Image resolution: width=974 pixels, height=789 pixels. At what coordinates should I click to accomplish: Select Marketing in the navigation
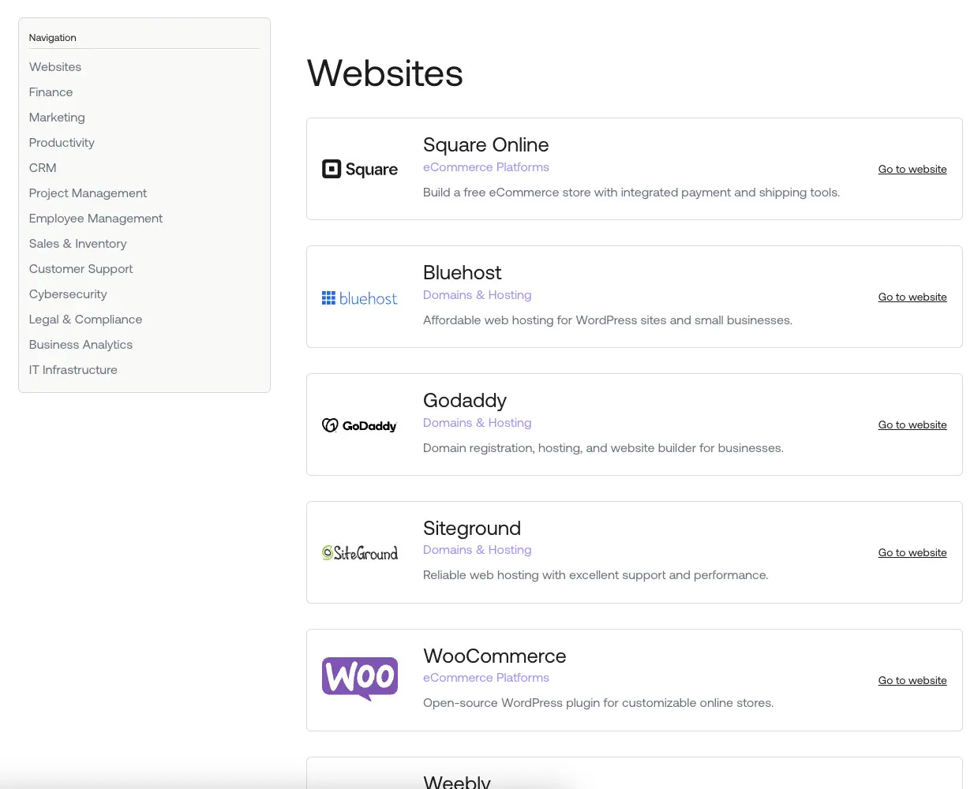pos(57,118)
